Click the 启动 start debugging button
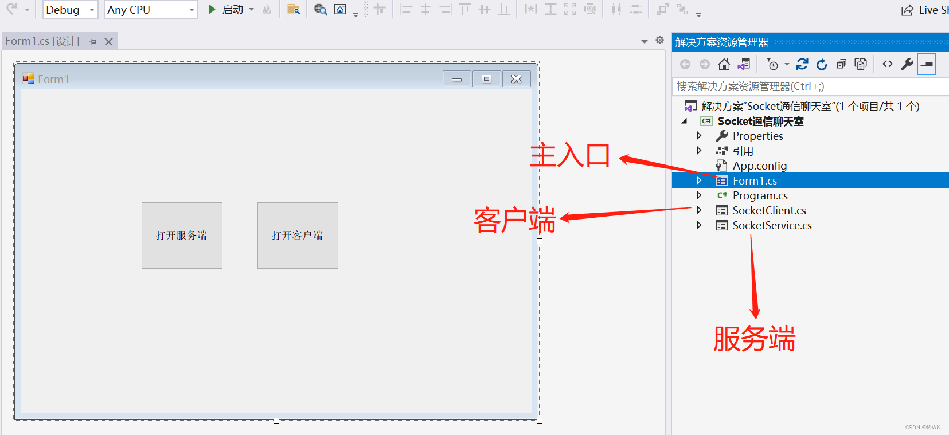The image size is (949, 435). [225, 10]
